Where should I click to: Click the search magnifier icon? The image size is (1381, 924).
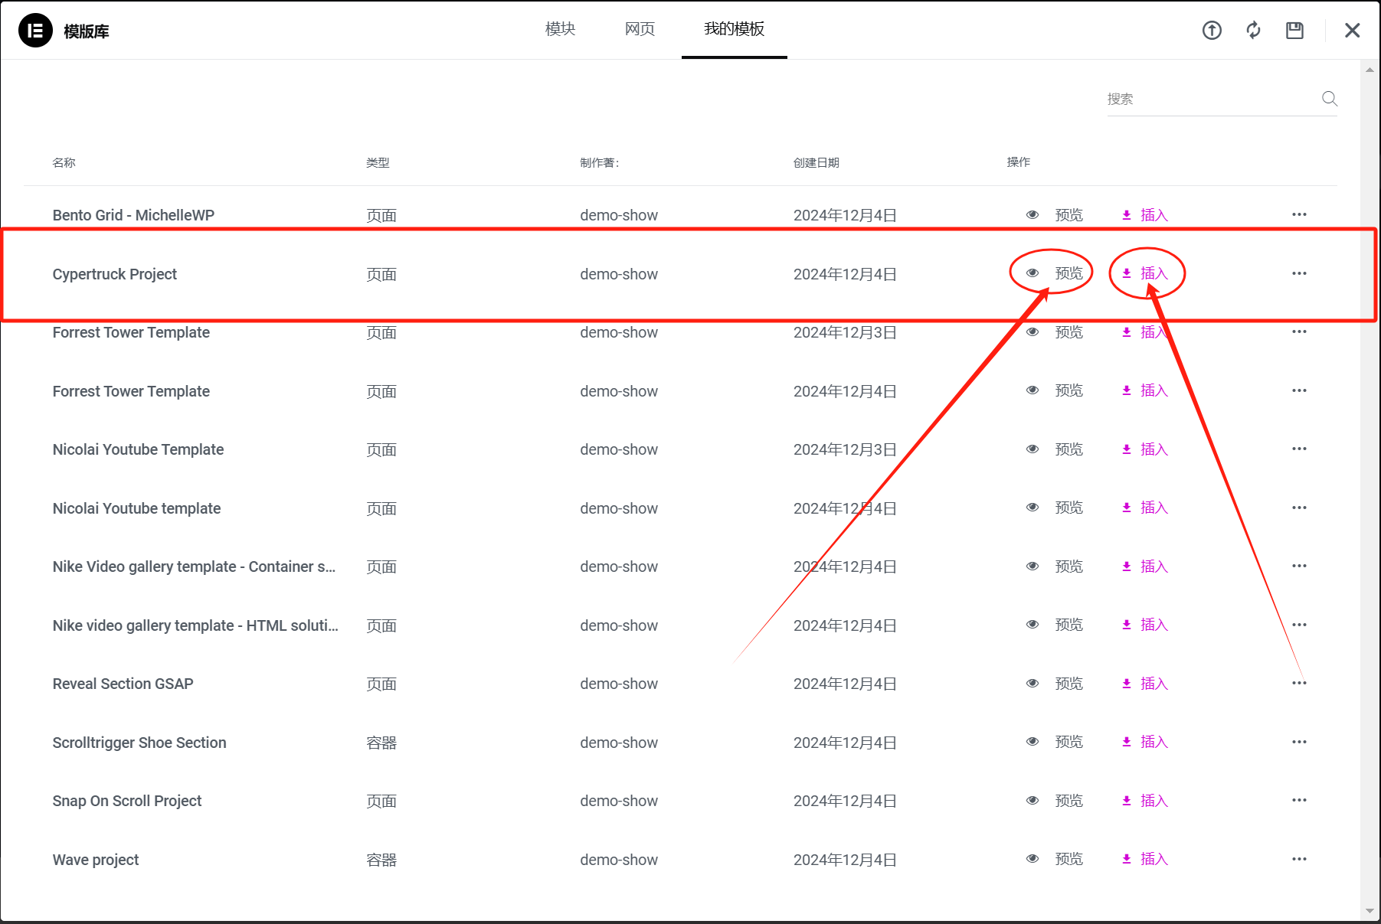pyautogui.click(x=1329, y=99)
